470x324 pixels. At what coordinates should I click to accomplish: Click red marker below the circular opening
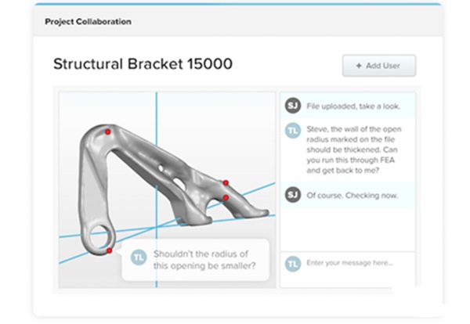pyautogui.click(x=109, y=250)
